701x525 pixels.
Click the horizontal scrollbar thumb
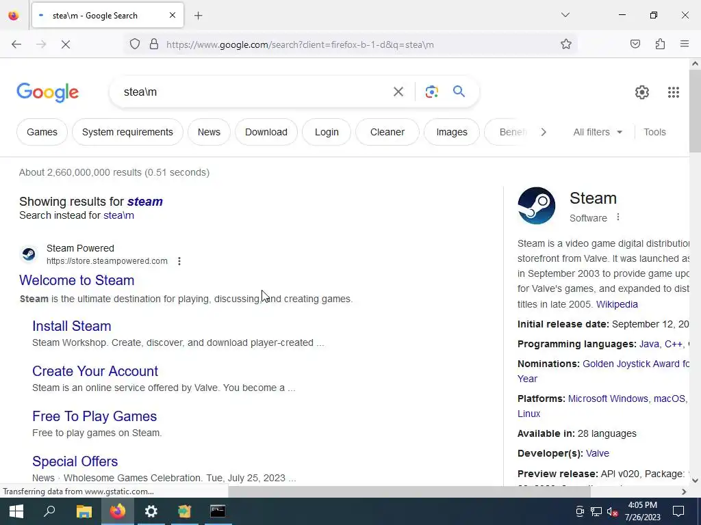pos(409,492)
